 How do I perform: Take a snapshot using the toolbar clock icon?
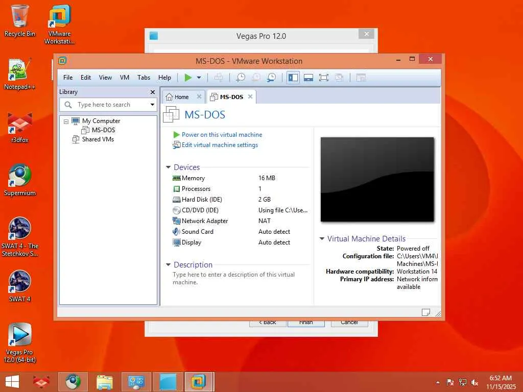[x=241, y=78]
